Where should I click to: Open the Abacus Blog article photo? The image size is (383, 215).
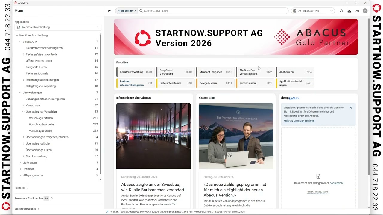coord(236,136)
